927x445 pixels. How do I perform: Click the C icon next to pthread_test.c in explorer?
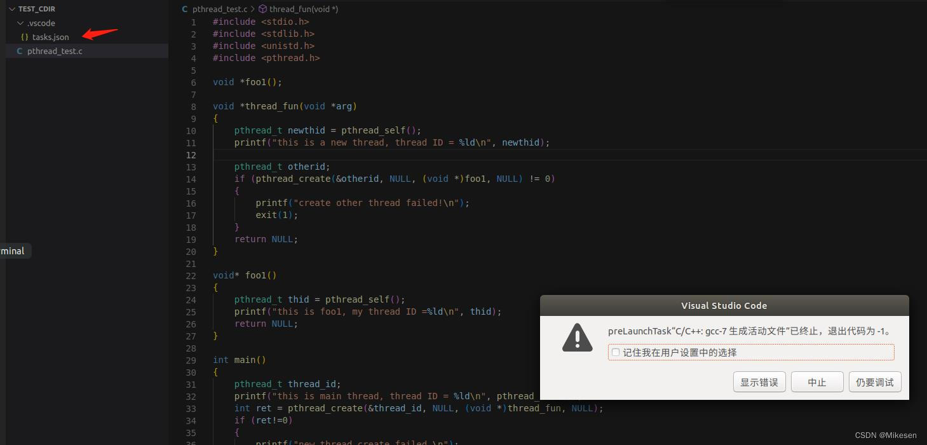pyautogui.click(x=19, y=51)
